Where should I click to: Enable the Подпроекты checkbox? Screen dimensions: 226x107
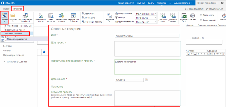tap(201, 15)
